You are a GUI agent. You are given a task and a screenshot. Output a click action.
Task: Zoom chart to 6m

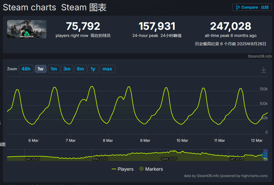[x=80, y=69]
